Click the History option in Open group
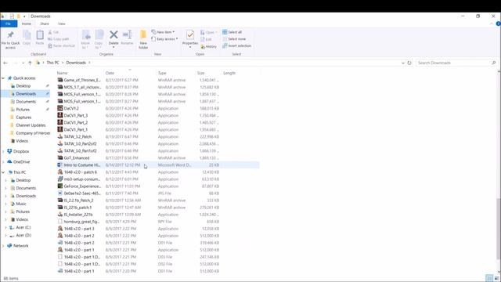 click(209, 47)
